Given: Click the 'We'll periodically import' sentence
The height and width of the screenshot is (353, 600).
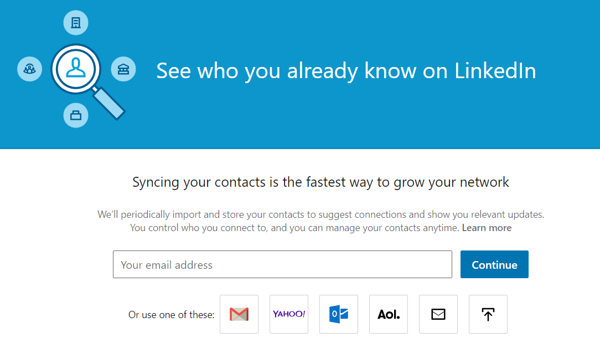Looking at the screenshot, I should (x=320, y=214).
